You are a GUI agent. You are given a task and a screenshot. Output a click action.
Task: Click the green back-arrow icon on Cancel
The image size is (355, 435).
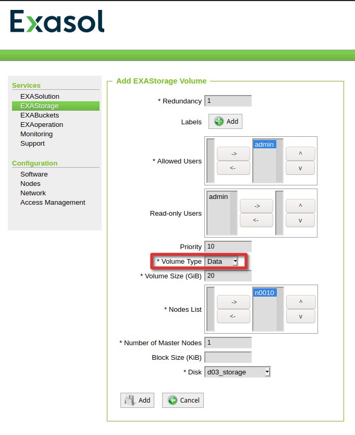(173, 400)
